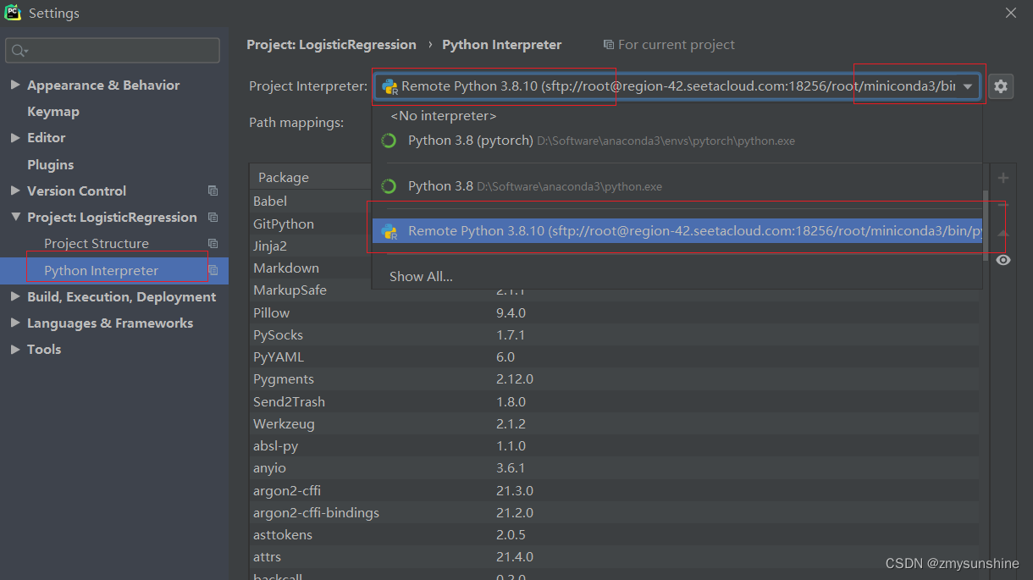Viewport: 1033px width, 580px height.
Task: Choose the Remote Python 3.8.10 interpreter entry
Action: (677, 231)
